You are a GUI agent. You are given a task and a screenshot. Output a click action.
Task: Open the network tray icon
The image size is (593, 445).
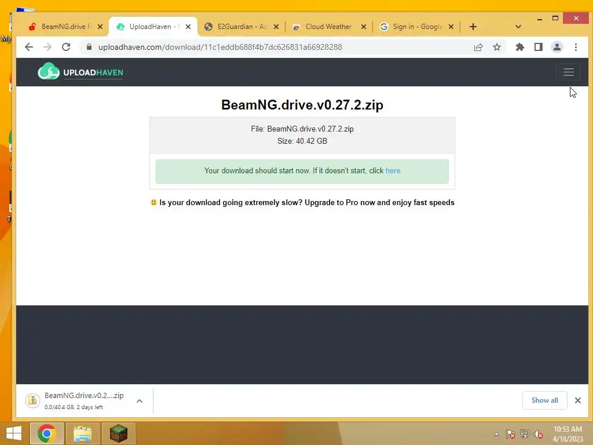(525, 434)
